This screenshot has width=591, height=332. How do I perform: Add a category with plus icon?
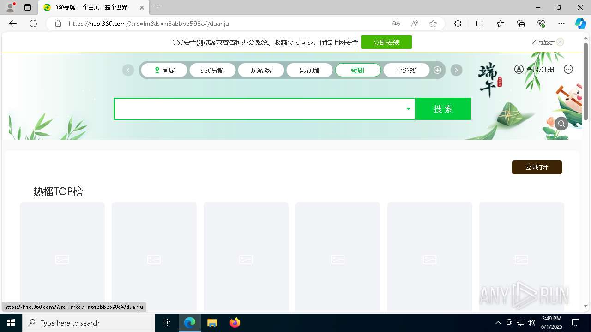(x=437, y=70)
